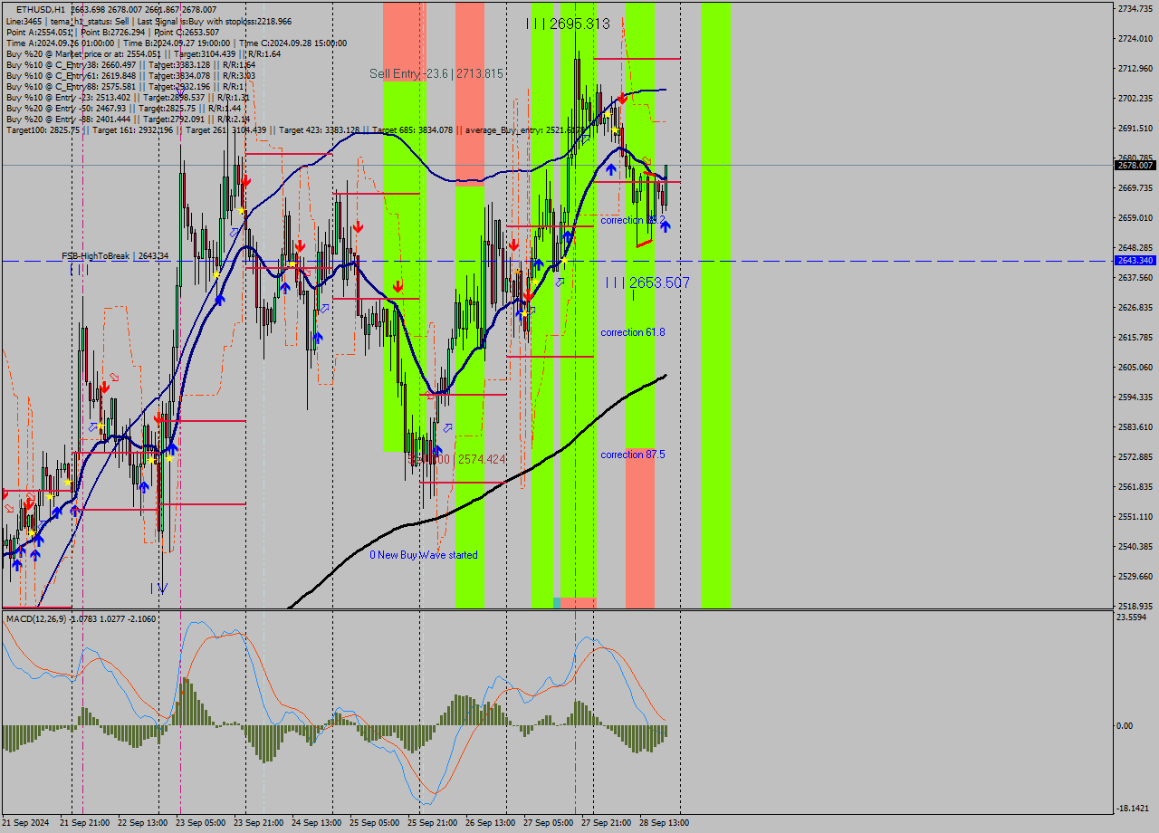Click the '27 Sep 05:00' time axis label
Image resolution: width=1159 pixels, height=833 pixels.
click(x=549, y=823)
